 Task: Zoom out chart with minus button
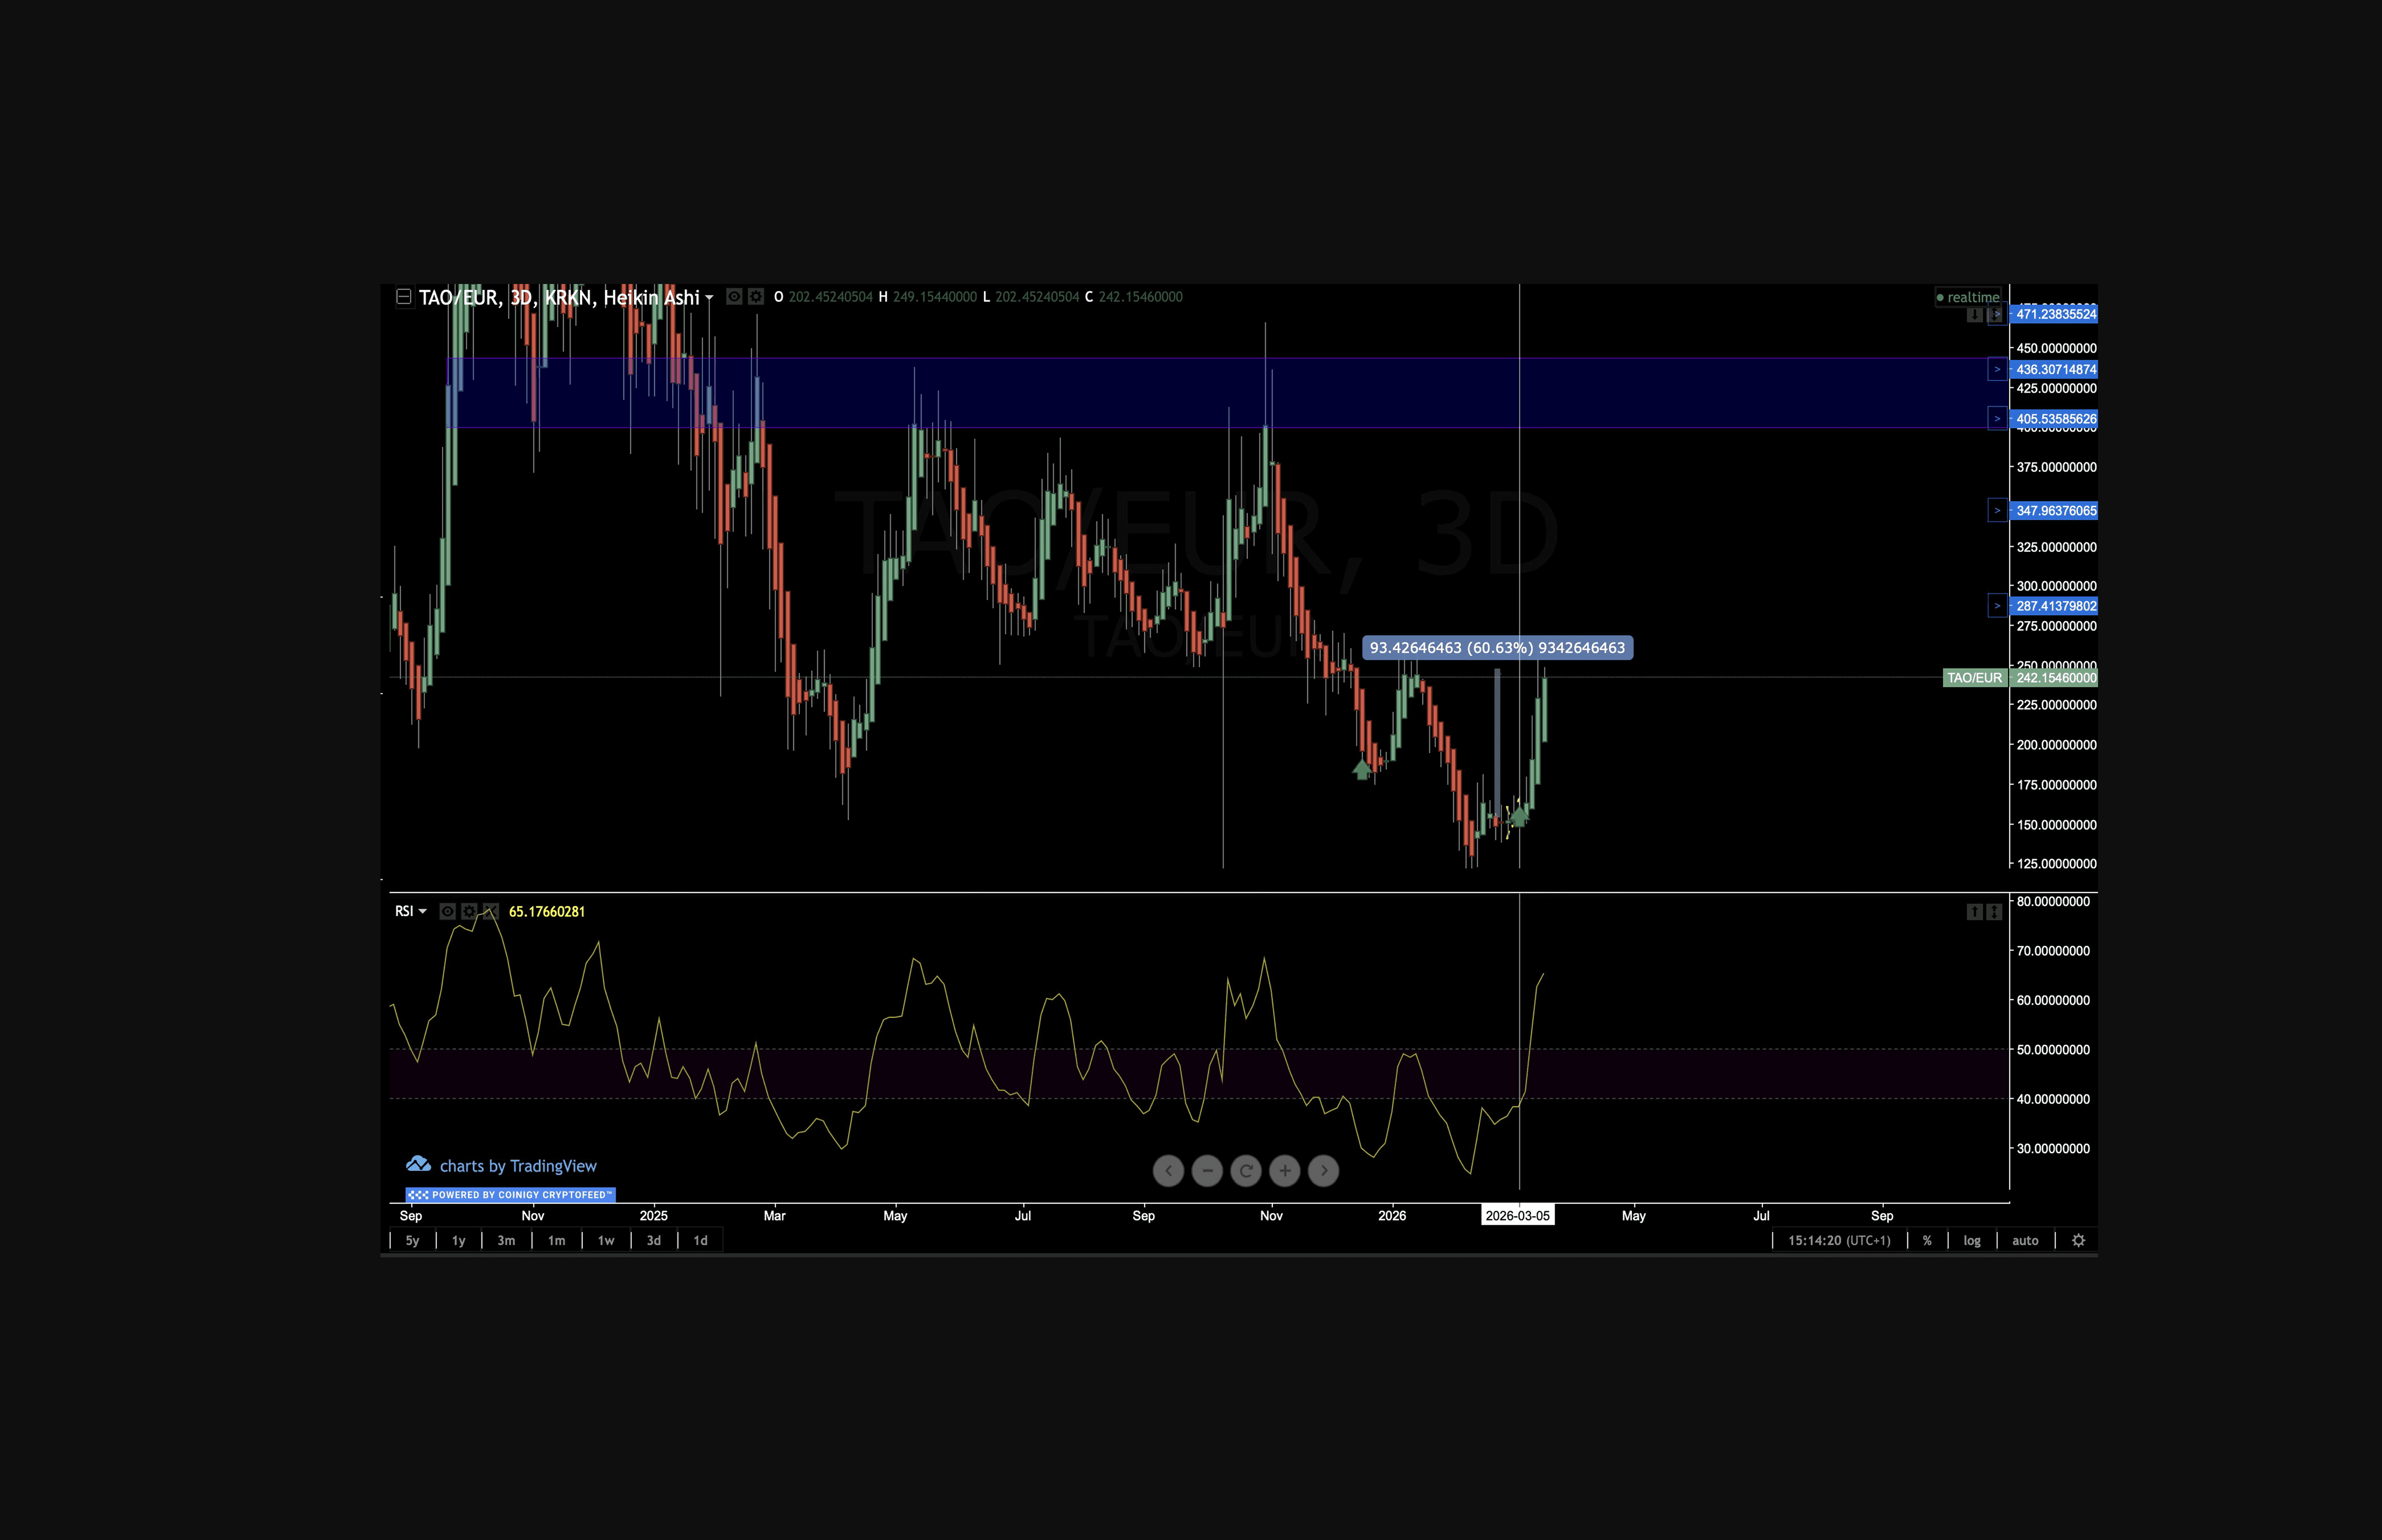(x=1207, y=1171)
